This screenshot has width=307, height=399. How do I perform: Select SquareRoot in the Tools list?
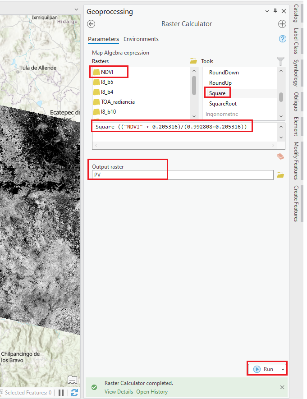pos(223,104)
